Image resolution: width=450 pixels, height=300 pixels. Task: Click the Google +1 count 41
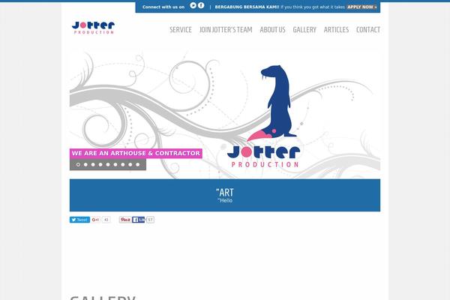click(106, 220)
